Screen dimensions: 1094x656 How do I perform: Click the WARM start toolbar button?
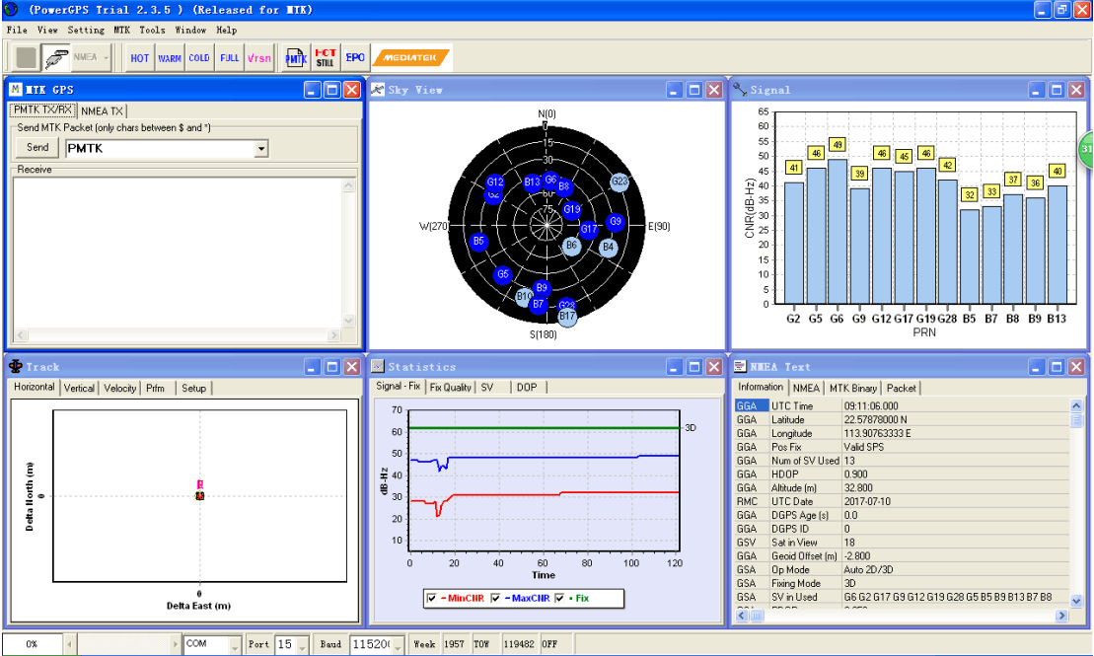coord(170,58)
